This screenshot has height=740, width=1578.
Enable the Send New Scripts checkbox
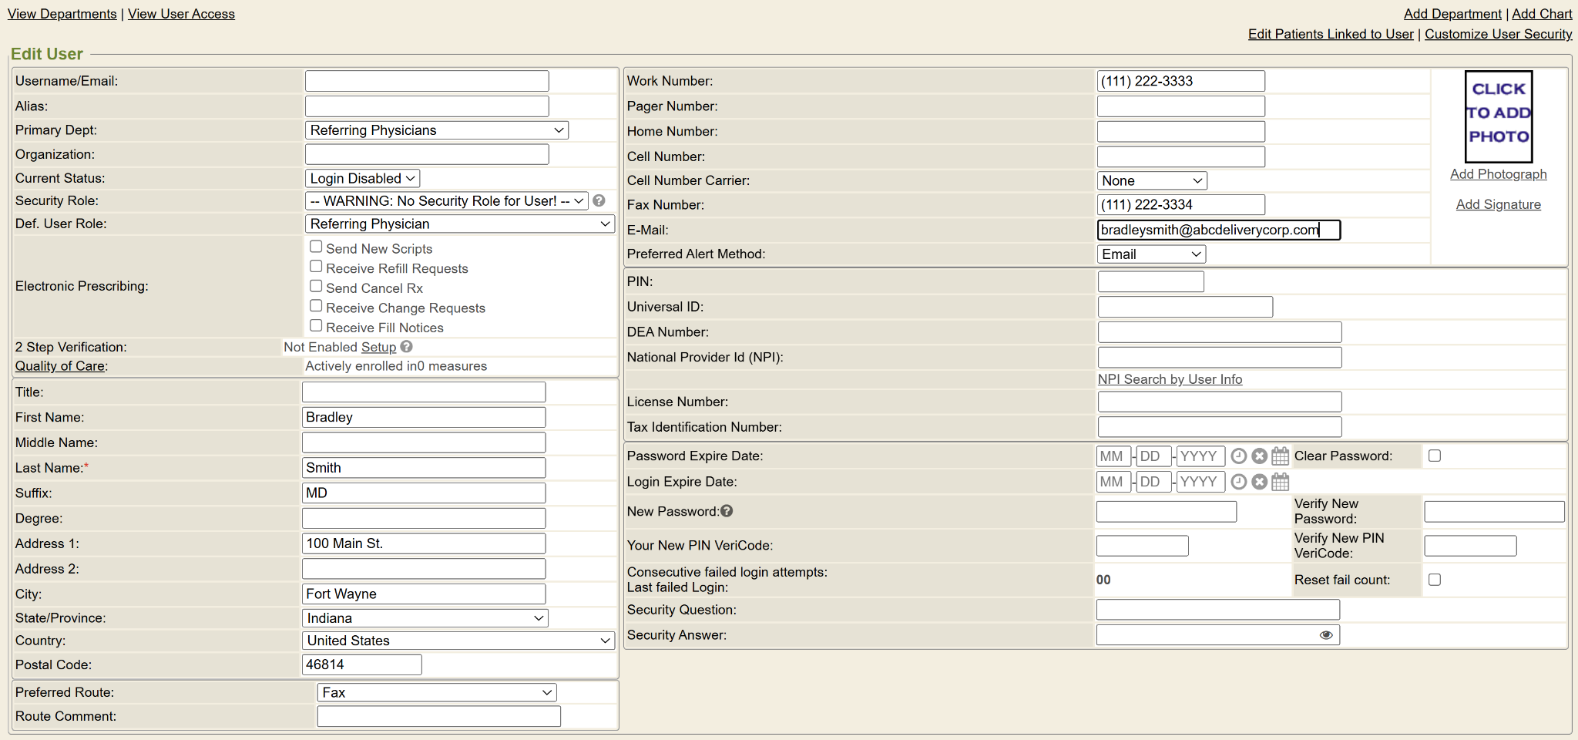tap(316, 247)
